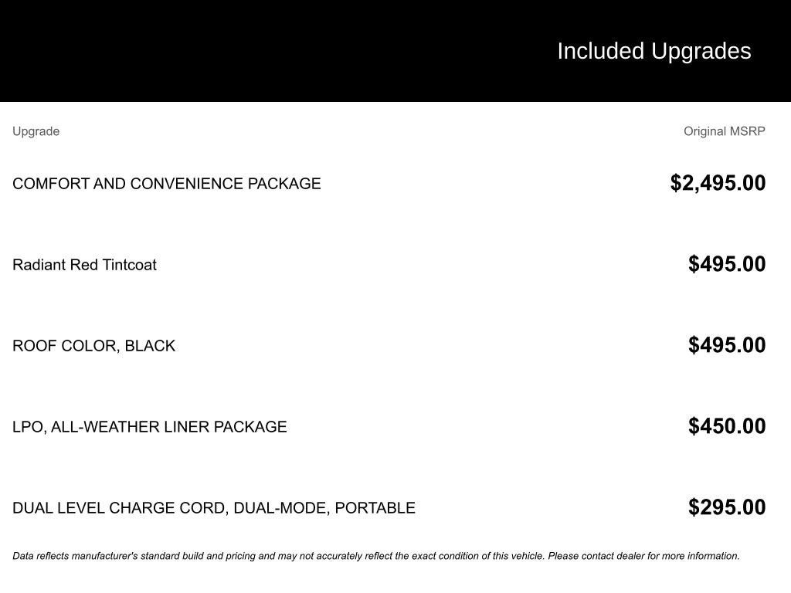Click the word Tintcoat in the paint row

click(x=129, y=265)
